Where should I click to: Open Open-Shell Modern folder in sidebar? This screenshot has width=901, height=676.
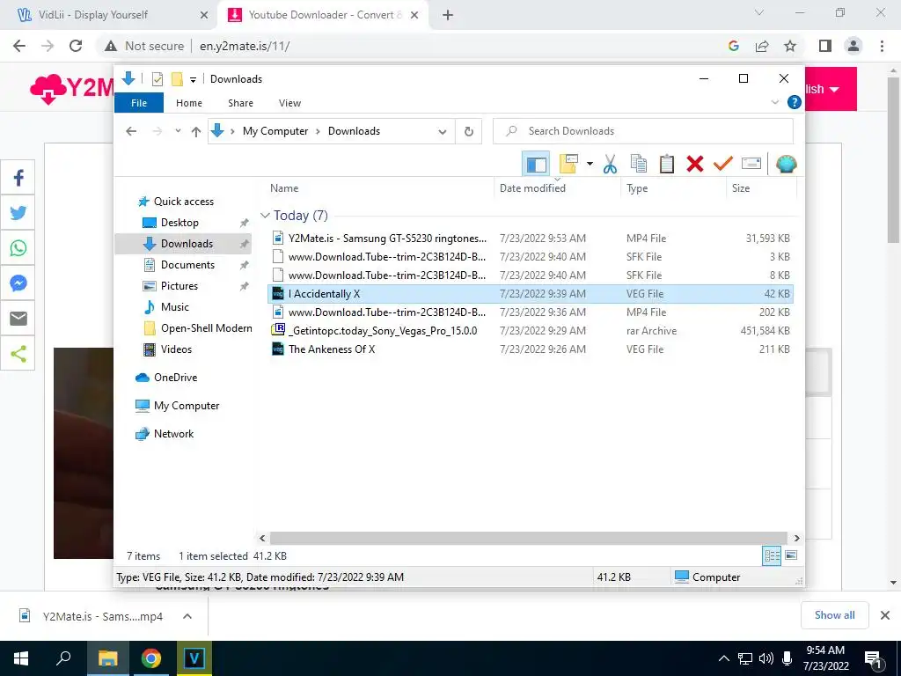tap(206, 328)
